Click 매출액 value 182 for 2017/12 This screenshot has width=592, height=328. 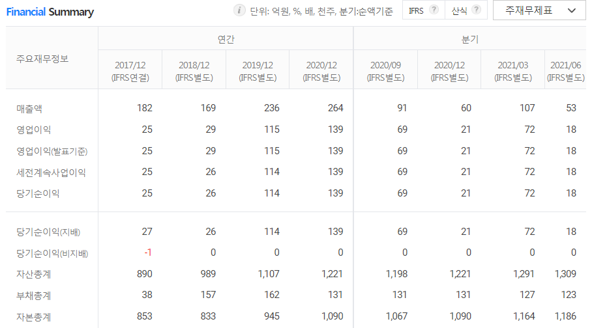145,108
